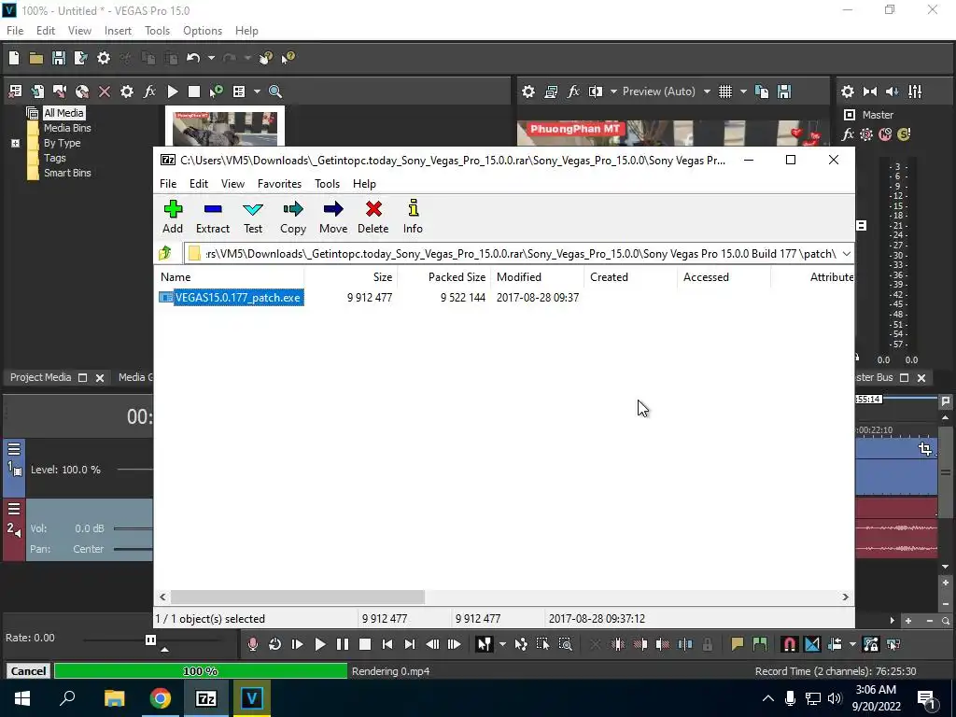Image resolution: width=956 pixels, height=717 pixels.
Task: Stop playback on transport bar
Action: pyautogui.click(x=365, y=644)
